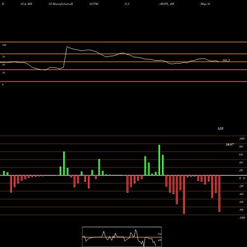Viewport: 247px width, 247px height.
Task: Click the '-91' value inside the mini chart
Action: (159, 234)
